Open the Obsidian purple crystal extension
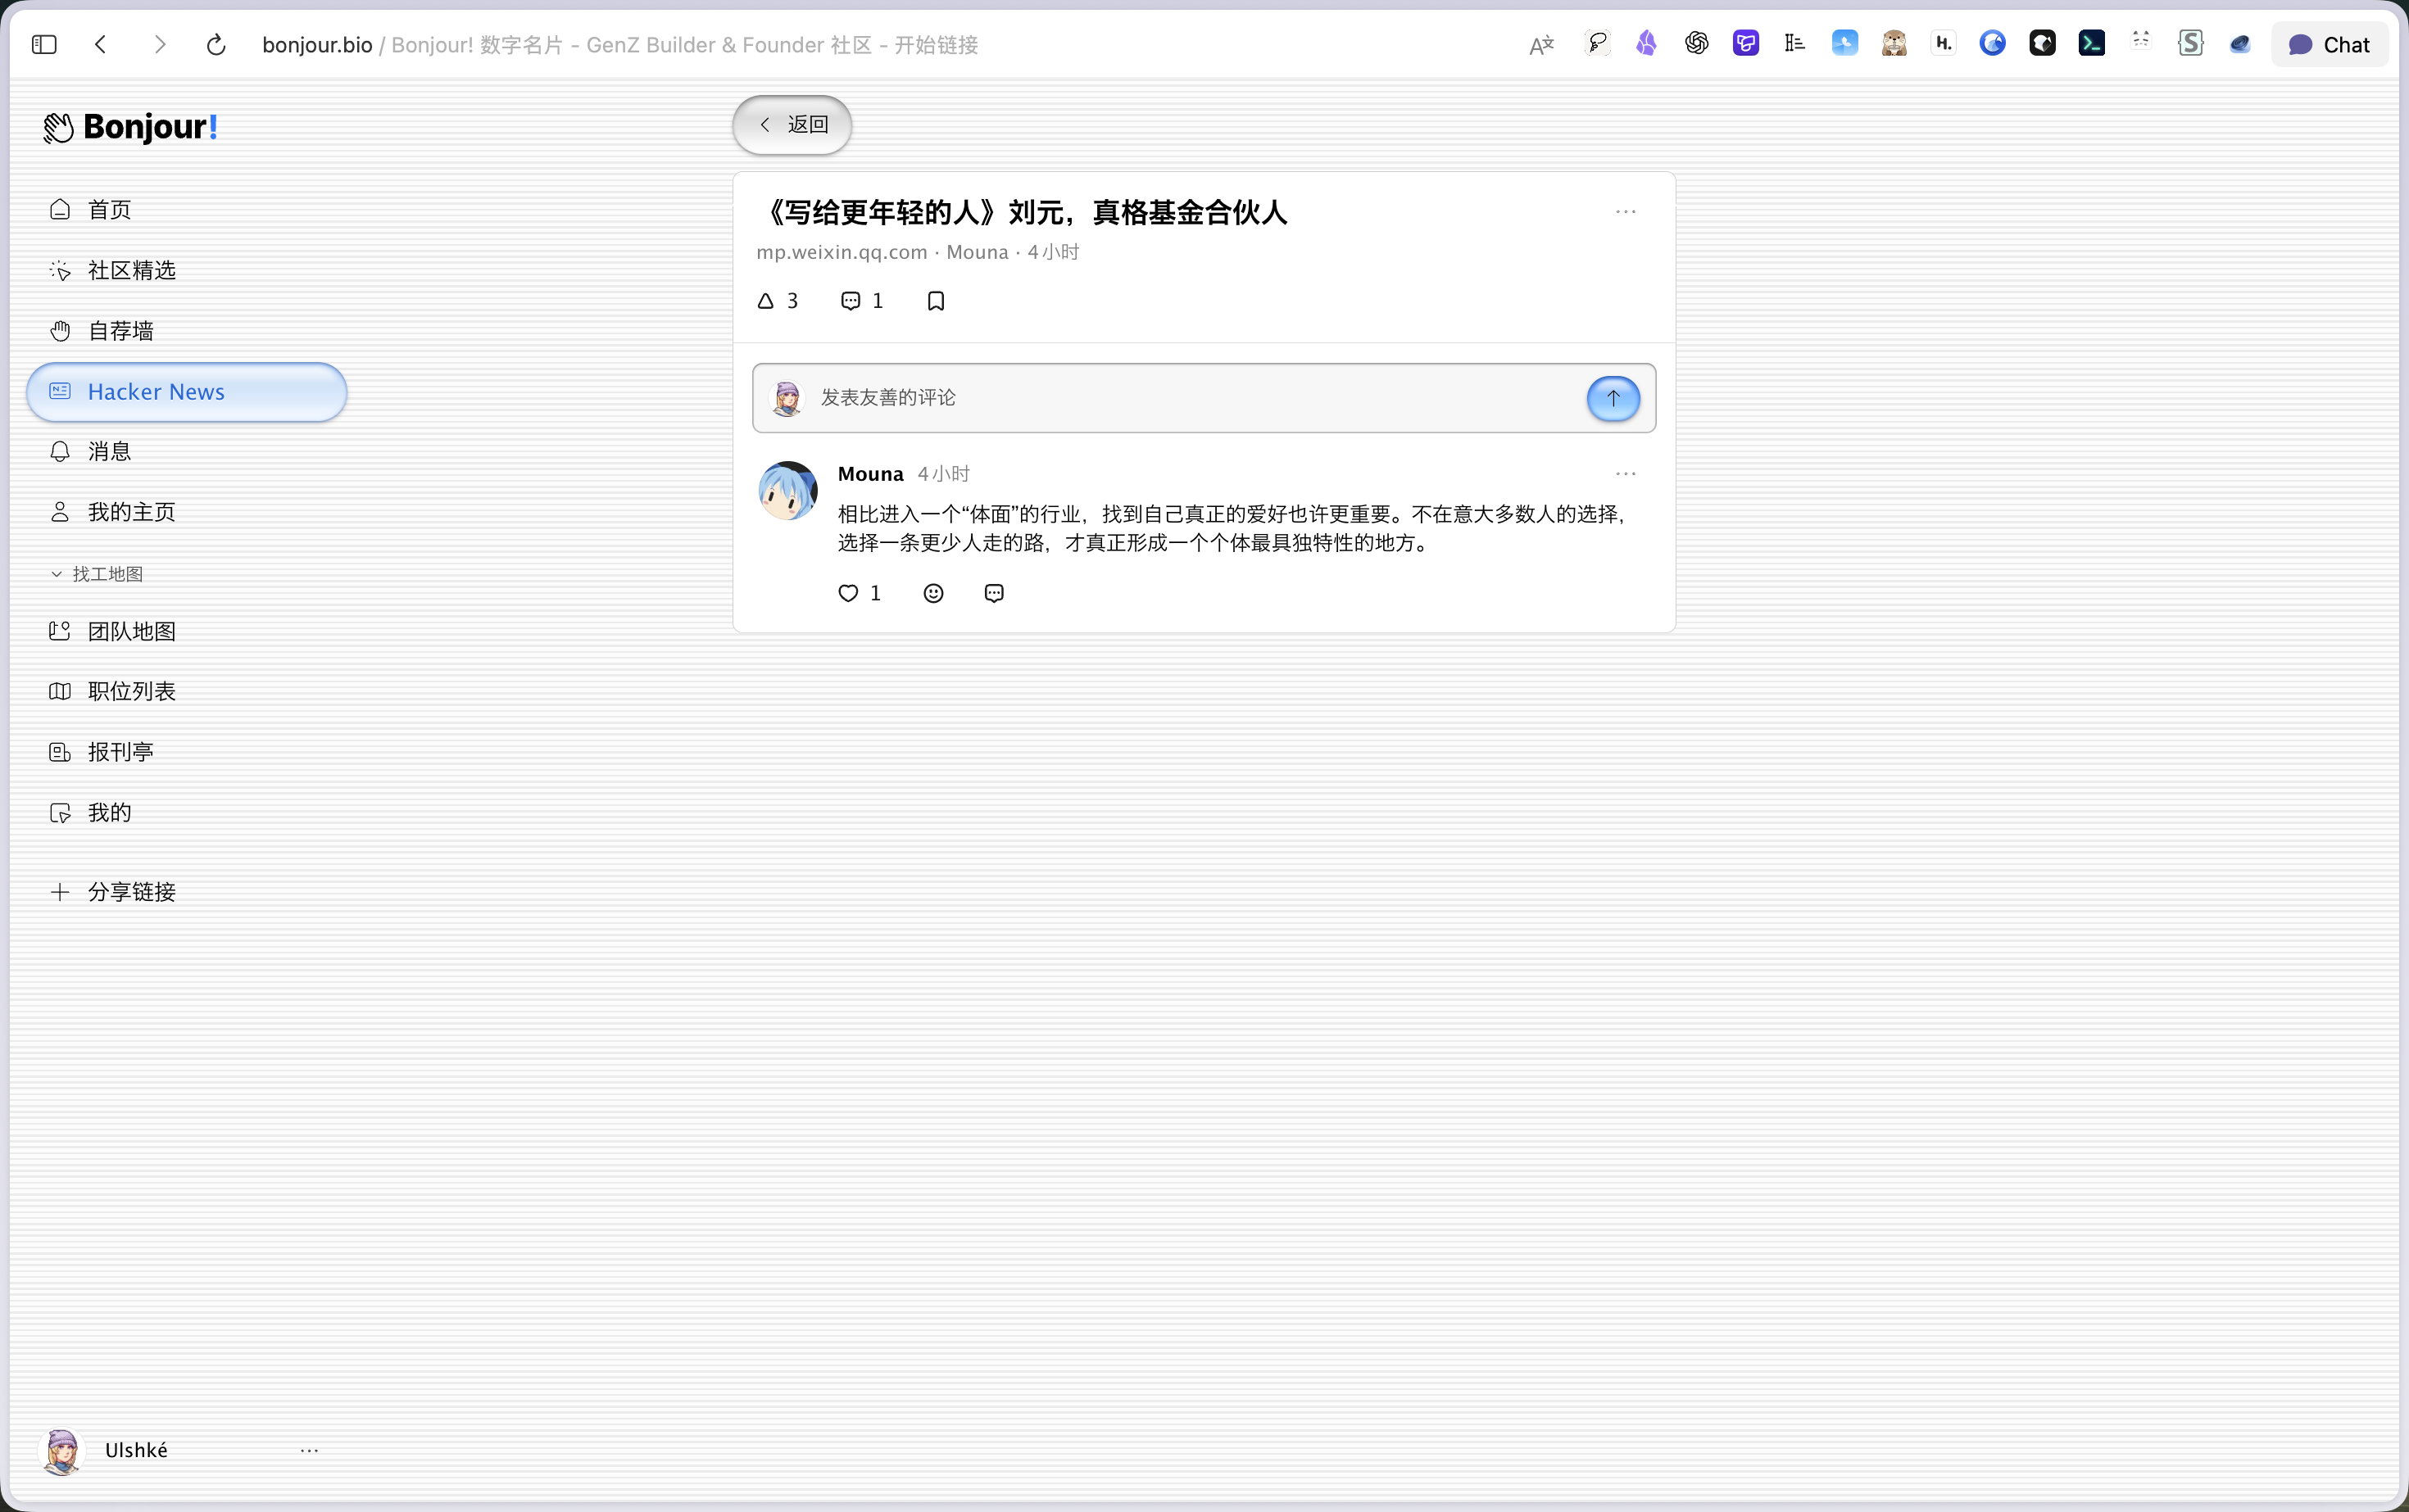Screen dimensions: 2409x1512 pyautogui.click(x=1647, y=43)
